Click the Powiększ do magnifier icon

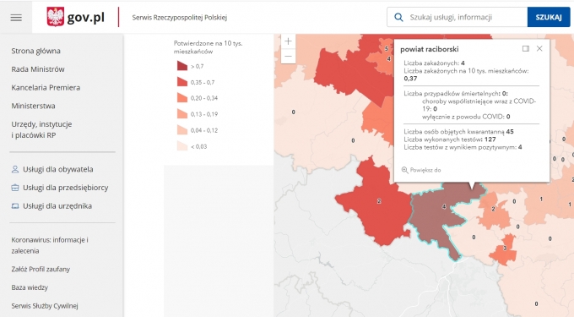405,170
